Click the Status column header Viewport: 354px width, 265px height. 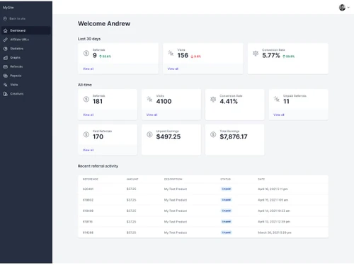(x=225, y=179)
